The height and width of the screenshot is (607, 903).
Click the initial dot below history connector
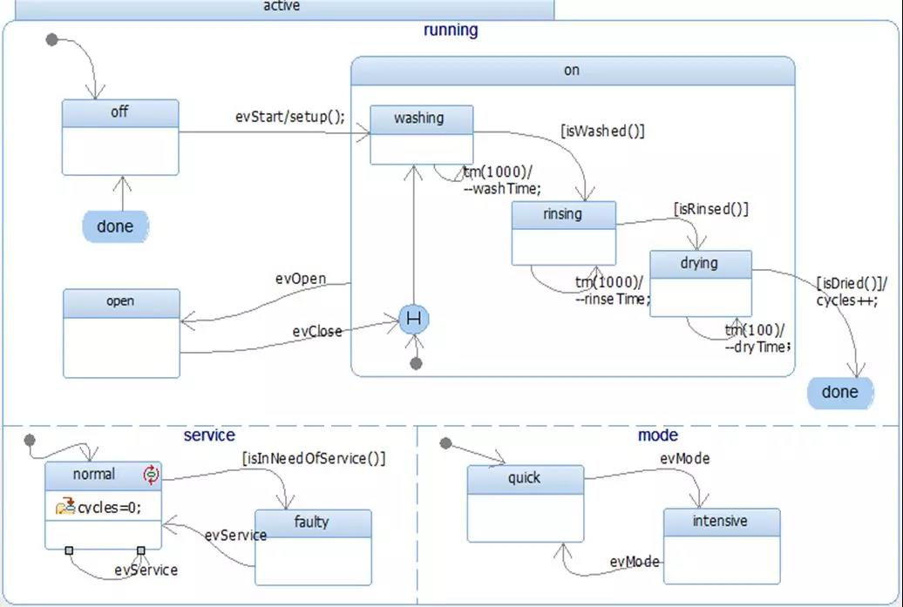pos(416,363)
